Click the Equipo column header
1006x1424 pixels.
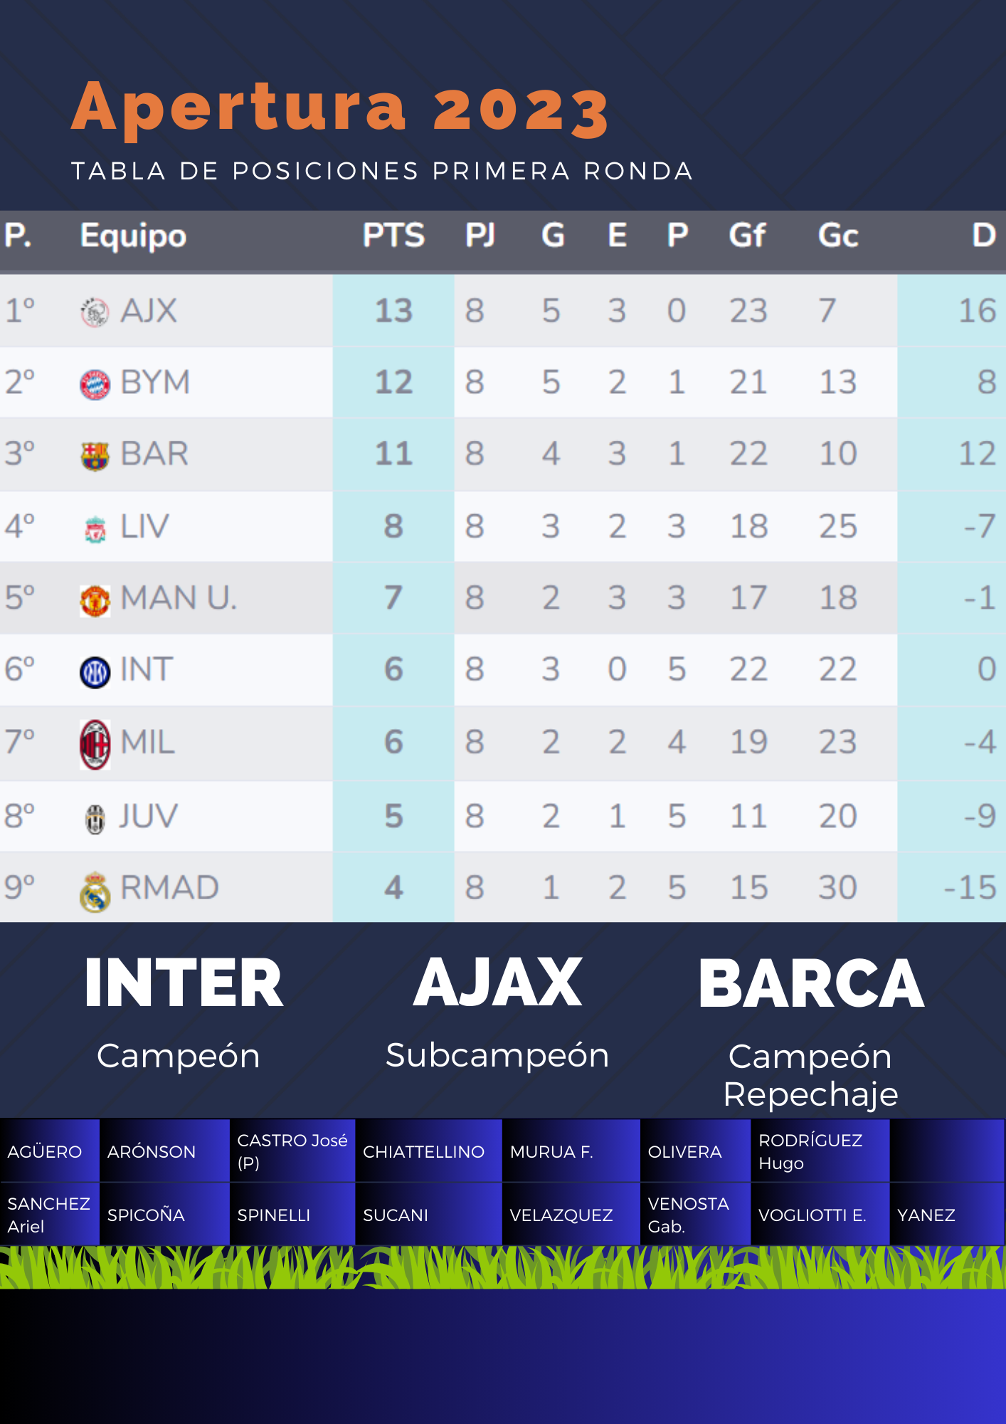point(133,236)
